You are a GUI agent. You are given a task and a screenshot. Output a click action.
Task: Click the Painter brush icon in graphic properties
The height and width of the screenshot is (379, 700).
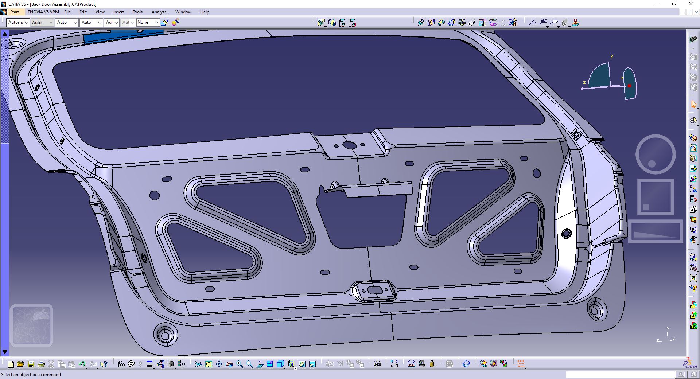pos(165,22)
